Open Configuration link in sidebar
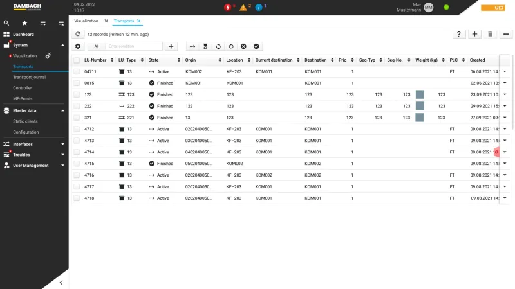This screenshot has height=289, width=515. coord(26,132)
